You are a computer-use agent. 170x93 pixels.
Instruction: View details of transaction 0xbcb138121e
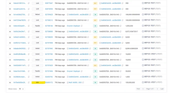10,3
